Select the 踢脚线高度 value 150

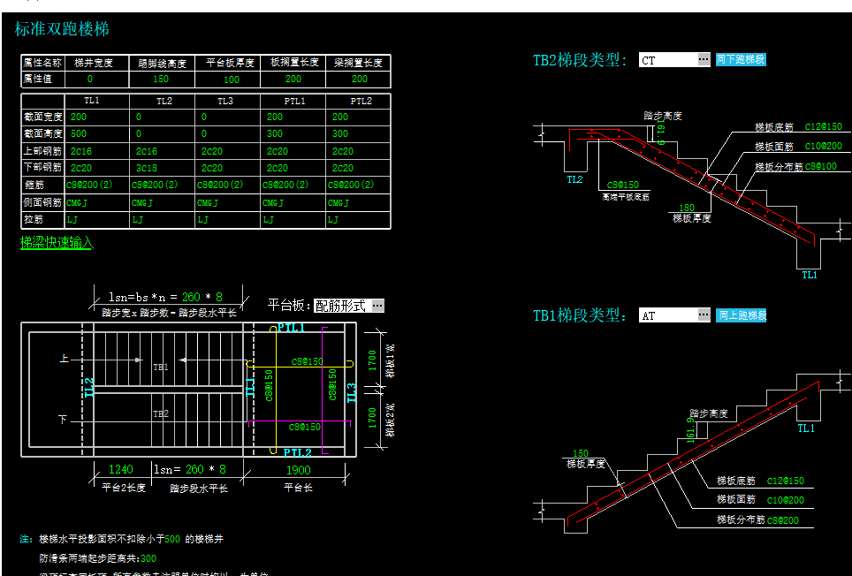(x=161, y=79)
